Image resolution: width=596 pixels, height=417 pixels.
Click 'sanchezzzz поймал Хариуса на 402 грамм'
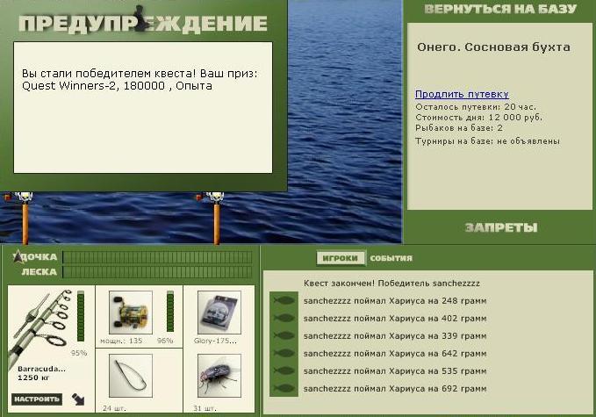tap(395, 318)
